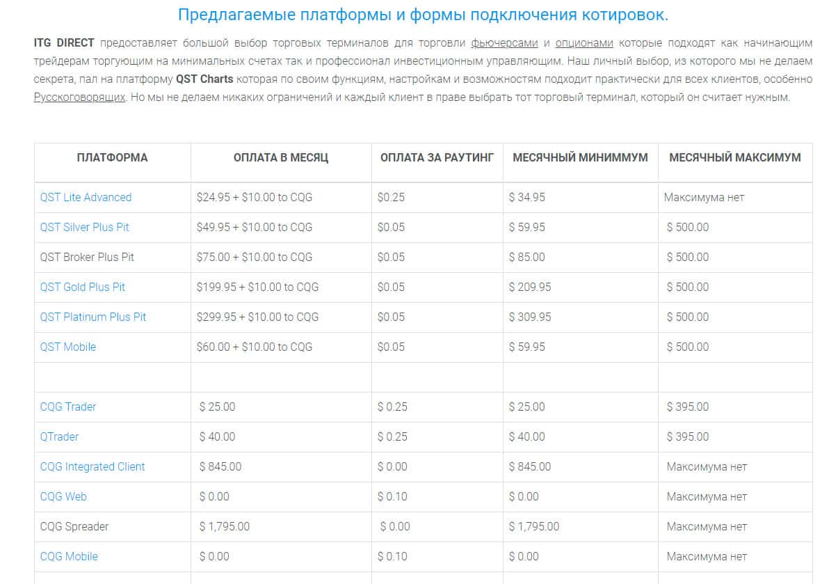This screenshot has width=829, height=584.
Task: Click $ 40.00 monthly fee in QTrader row
Action: point(217,437)
